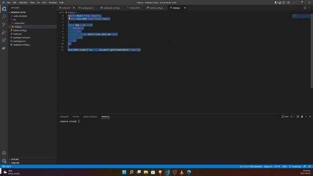Select the Terminal panel tab

tap(105, 117)
